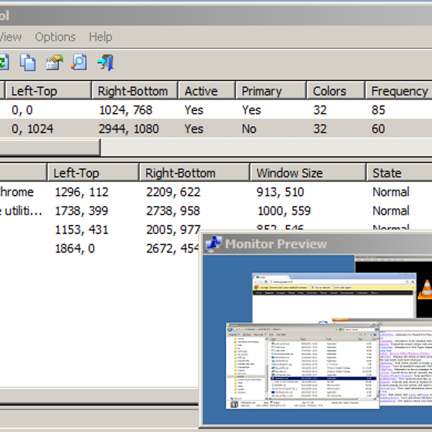Click the 2209, 622 Right-Bottom cell
This screenshot has width=432, height=432.
[x=173, y=192]
